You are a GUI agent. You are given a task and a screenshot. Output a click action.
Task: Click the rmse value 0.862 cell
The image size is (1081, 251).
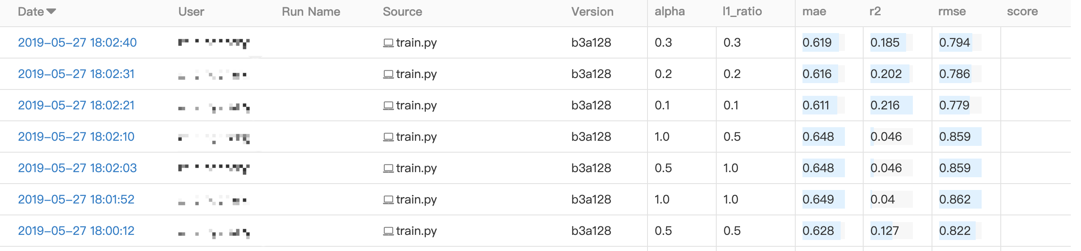(x=955, y=199)
